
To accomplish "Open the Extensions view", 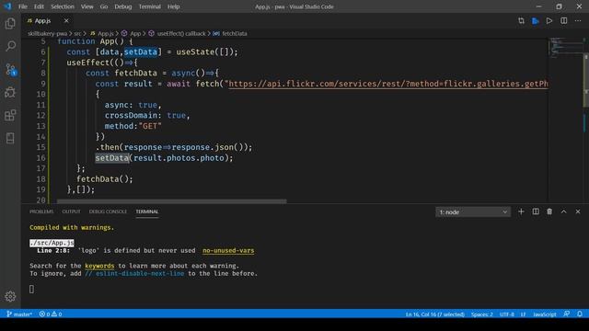I will (x=10, y=115).
